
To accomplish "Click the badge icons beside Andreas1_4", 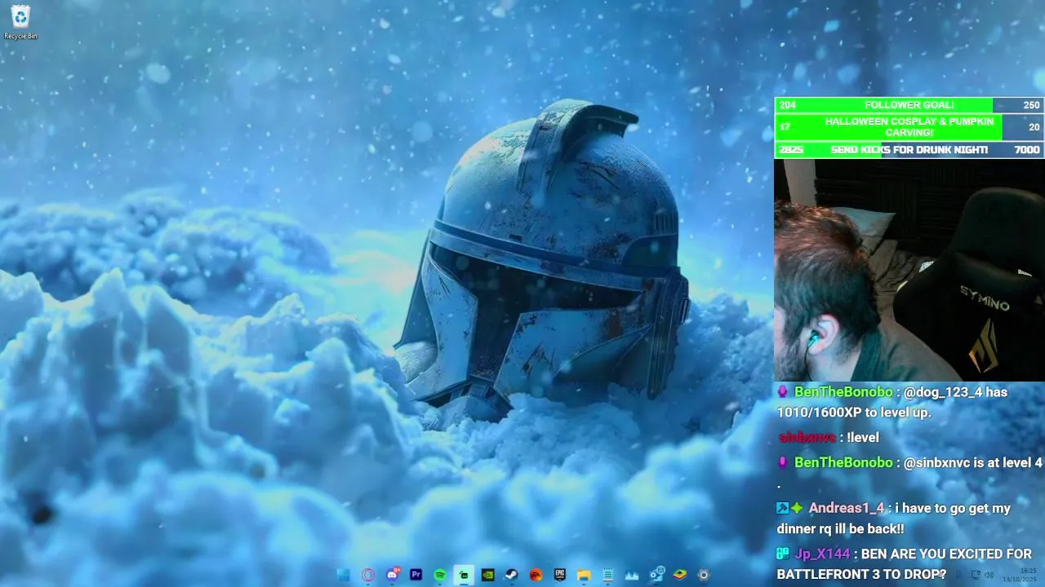I will point(790,508).
